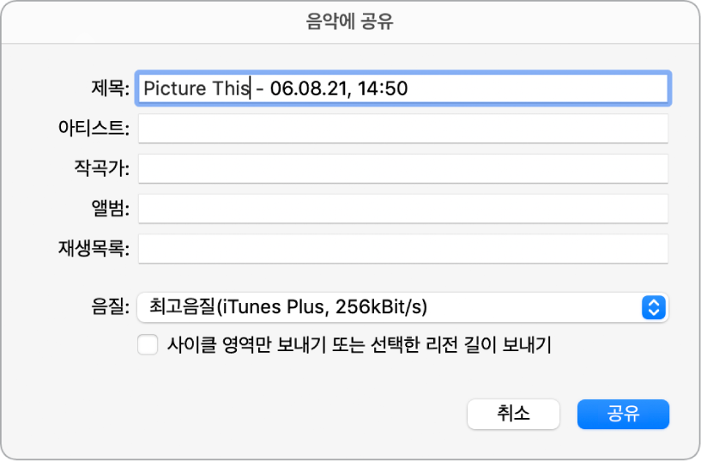Click the 음질: label beside the dropdown
Image resolution: width=701 pixels, height=461 pixels.
(x=111, y=307)
